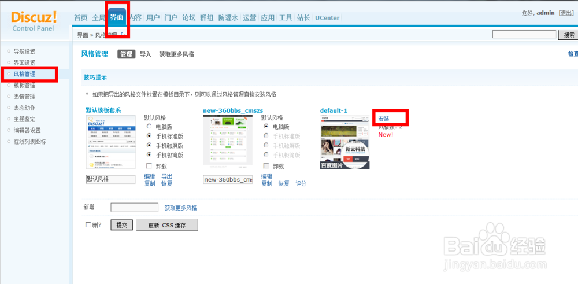Click 界面 in the breadcrumb path
Viewport: 578px width, 284px height.
83,35
